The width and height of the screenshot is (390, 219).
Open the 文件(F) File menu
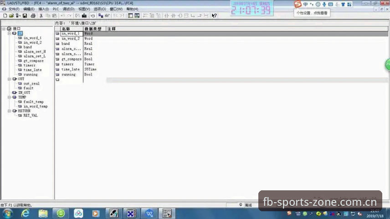point(14,9)
